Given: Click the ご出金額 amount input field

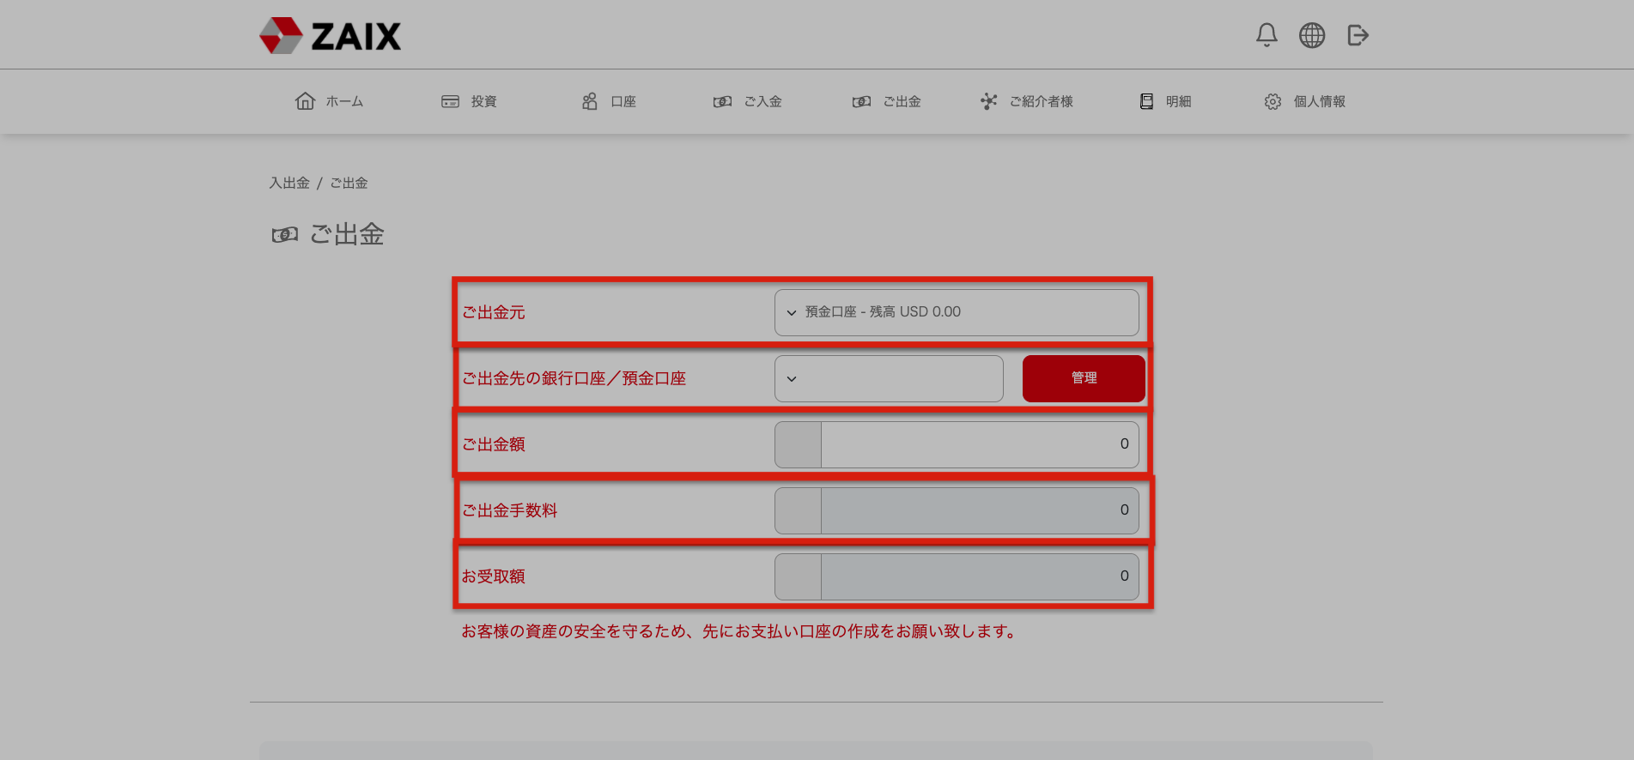Looking at the screenshot, I should [979, 444].
